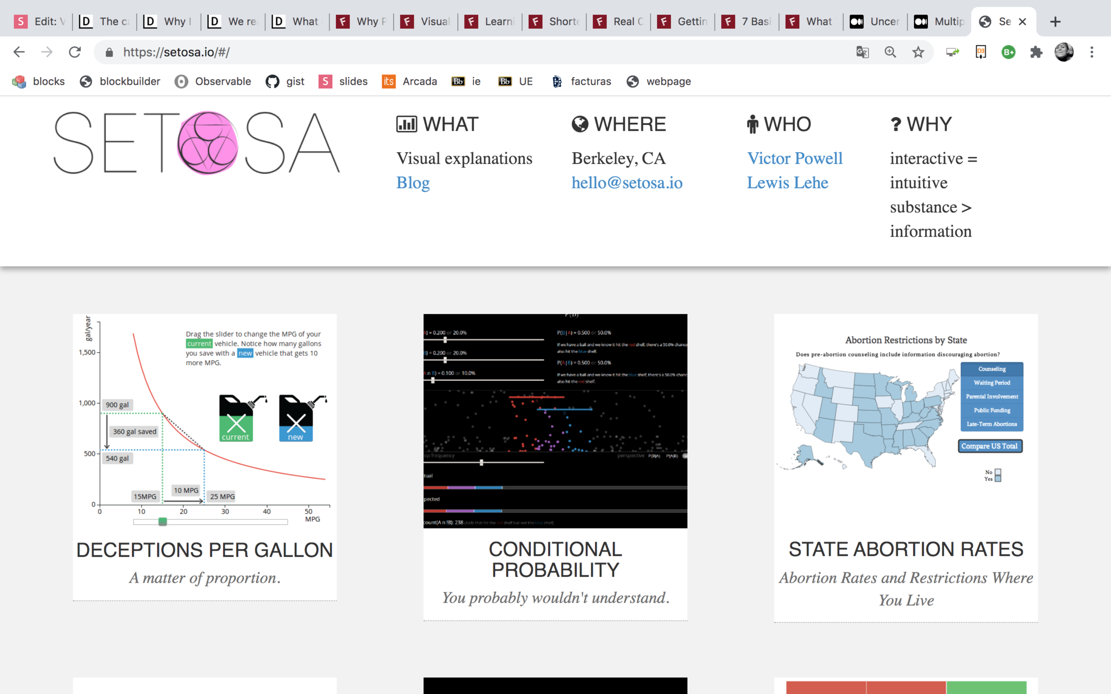Bookmark this page with the star icon
This screenshot has width=1111, height=694.
(918, 52)
